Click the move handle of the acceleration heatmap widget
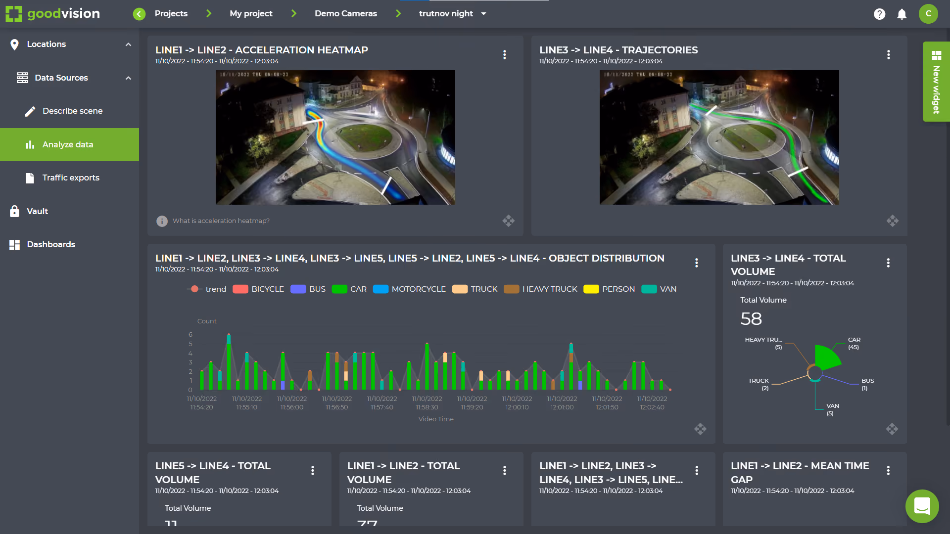Screen dimensions: 950x534 (x=508, y=221)
